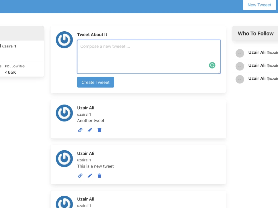Click uzairali1 handle above This is a new tweet
Image resolution: width=278 pixels, height=208 pixels.
tap(84, 160)
